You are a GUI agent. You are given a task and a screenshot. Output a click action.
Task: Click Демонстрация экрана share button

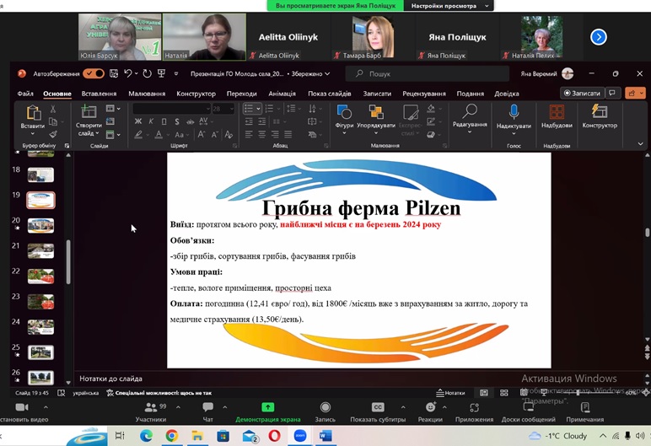click(x=268, y=411)
